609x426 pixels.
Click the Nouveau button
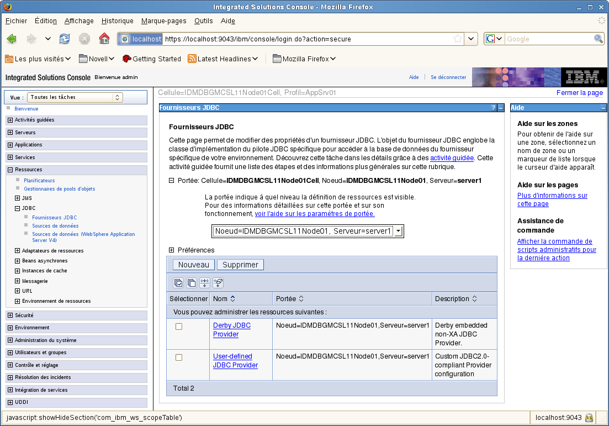tap(193, 265)
